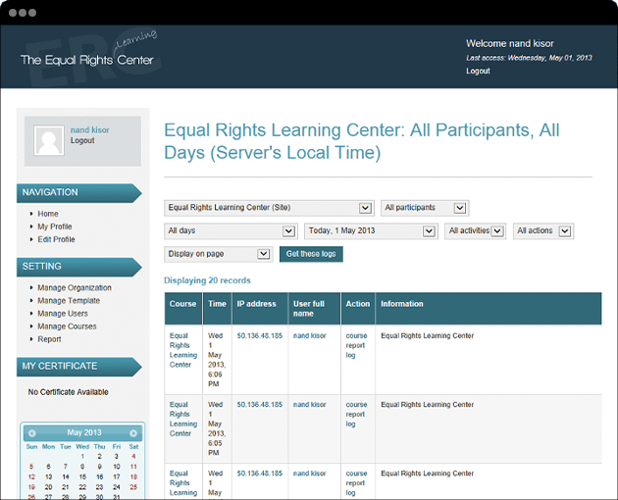The height and width of the screenshot is (500, 618).
Task: Open Manage Users setting
Action: click(63, 314)
